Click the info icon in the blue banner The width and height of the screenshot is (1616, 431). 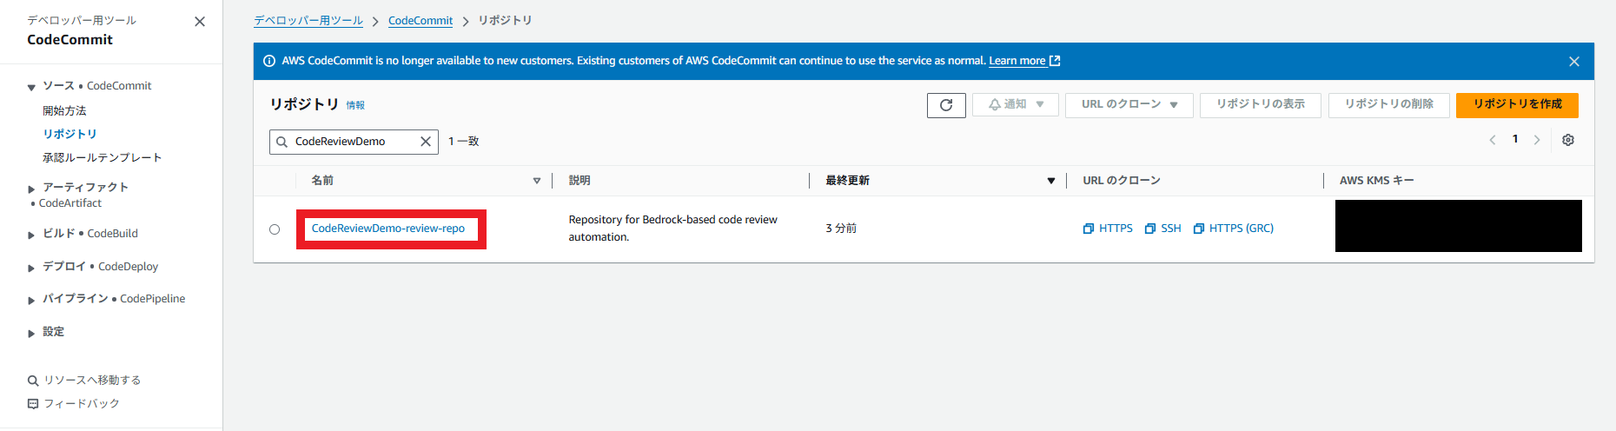(269, 61)
